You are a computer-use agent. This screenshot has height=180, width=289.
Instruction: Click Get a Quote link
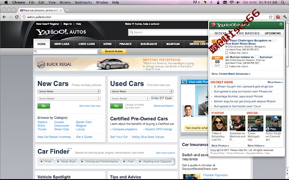tap(84, 137)
